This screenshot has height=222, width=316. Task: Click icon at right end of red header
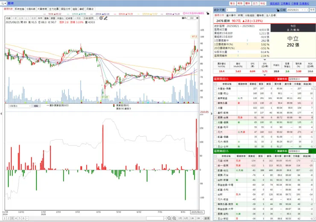tap(311, 79)
